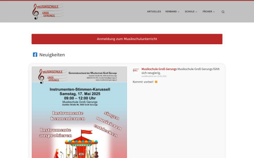
Task: Open the search magnifier icon in header
Action: point(223,12)
